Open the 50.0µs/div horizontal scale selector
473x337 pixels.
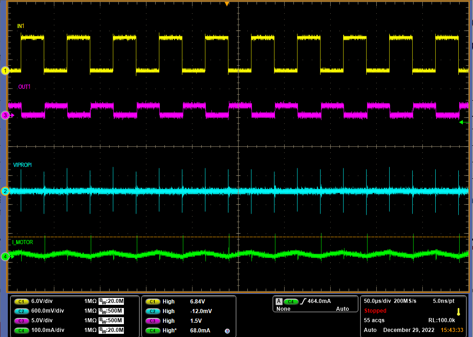376,301
